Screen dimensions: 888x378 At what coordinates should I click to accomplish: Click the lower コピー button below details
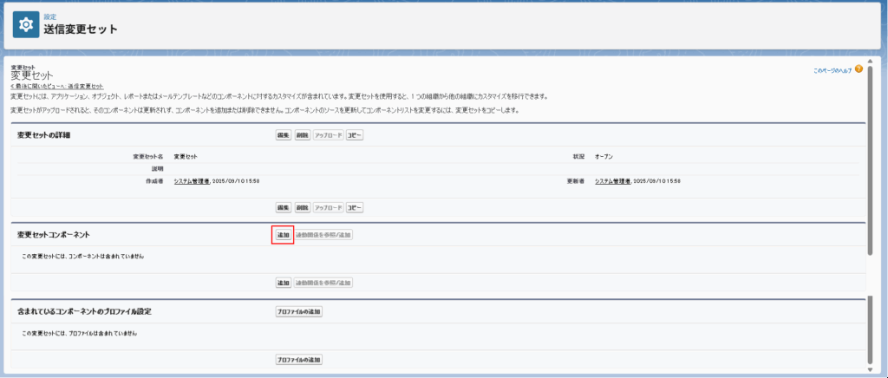coord(355,208)
